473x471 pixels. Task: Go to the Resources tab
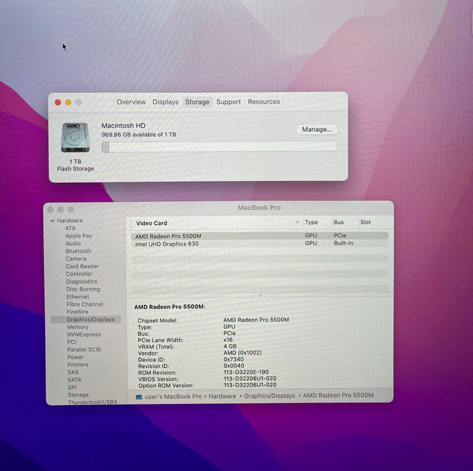(x=264, y=102)
